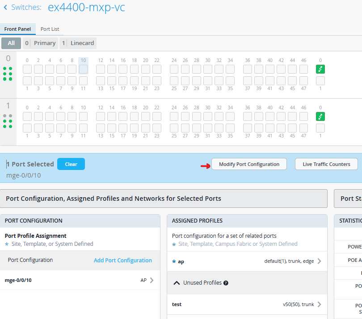Select port 33 on member 1
The height and width of the screenshot is (319, 362).
pyautogui.click(x=219, y=128)
